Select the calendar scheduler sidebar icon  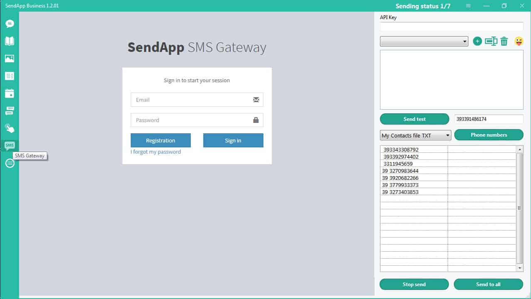[x=10, y=93]
